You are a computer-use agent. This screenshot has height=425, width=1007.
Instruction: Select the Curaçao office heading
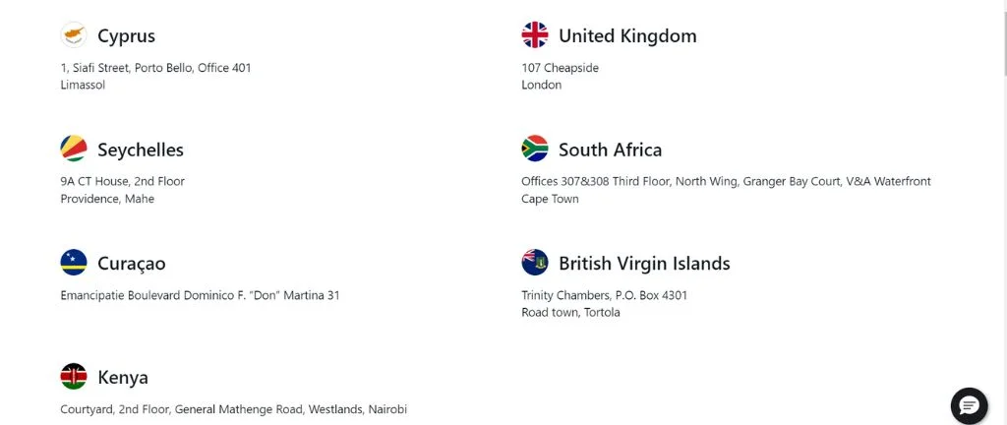[132, 265]
